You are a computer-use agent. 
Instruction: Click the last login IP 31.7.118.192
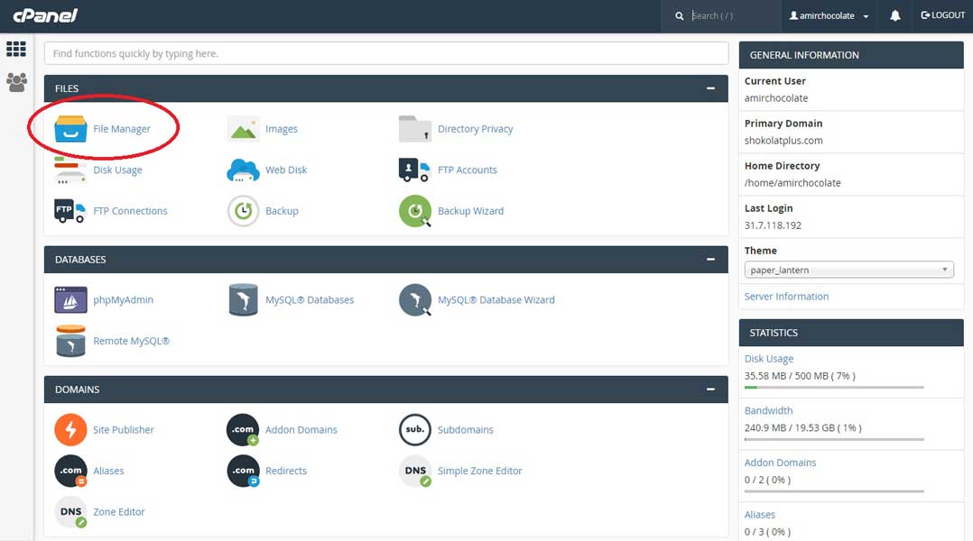click(x=774, y=225)
